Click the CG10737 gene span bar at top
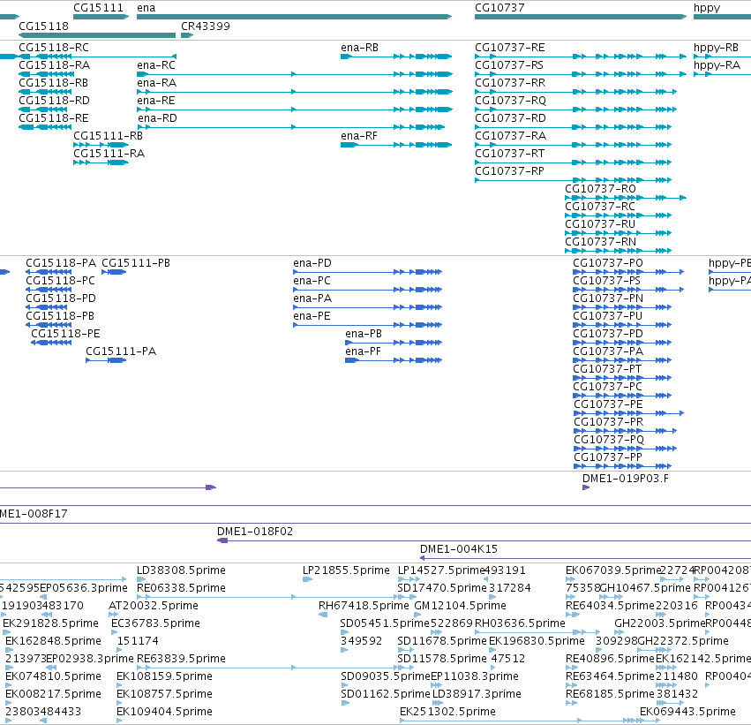The image size is (751, 725). [581, 17]
